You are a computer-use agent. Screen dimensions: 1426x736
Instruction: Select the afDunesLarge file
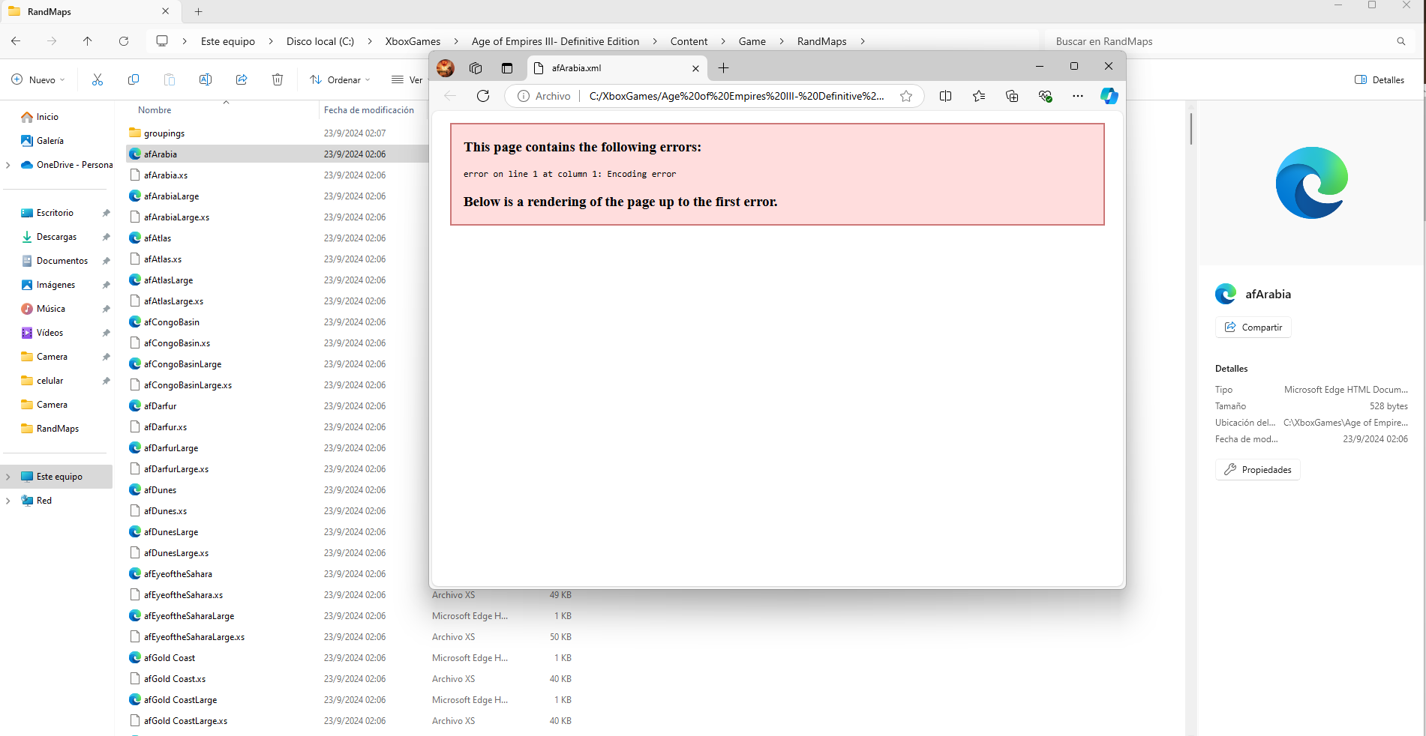click(x=171, y=532)
